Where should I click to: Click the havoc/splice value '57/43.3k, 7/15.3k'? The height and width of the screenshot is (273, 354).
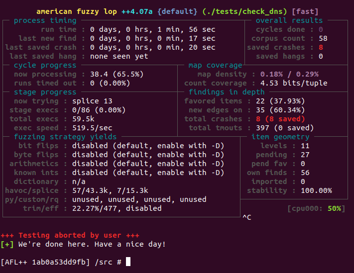[x=110, y=191]
